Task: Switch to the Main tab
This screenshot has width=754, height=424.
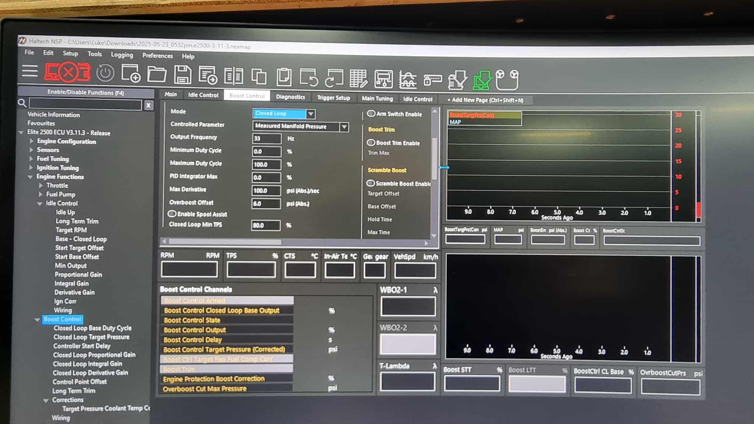Action: pyautogui.click(x=170, y=95)
